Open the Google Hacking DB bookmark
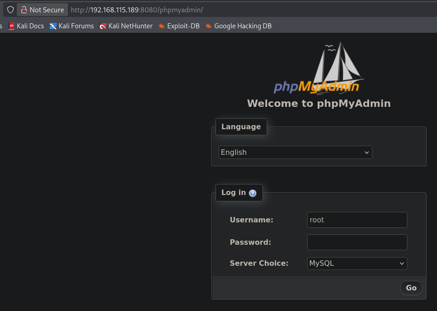Image resolution: width=437 pixels, height=311 pixels. [x=238, y=26]
